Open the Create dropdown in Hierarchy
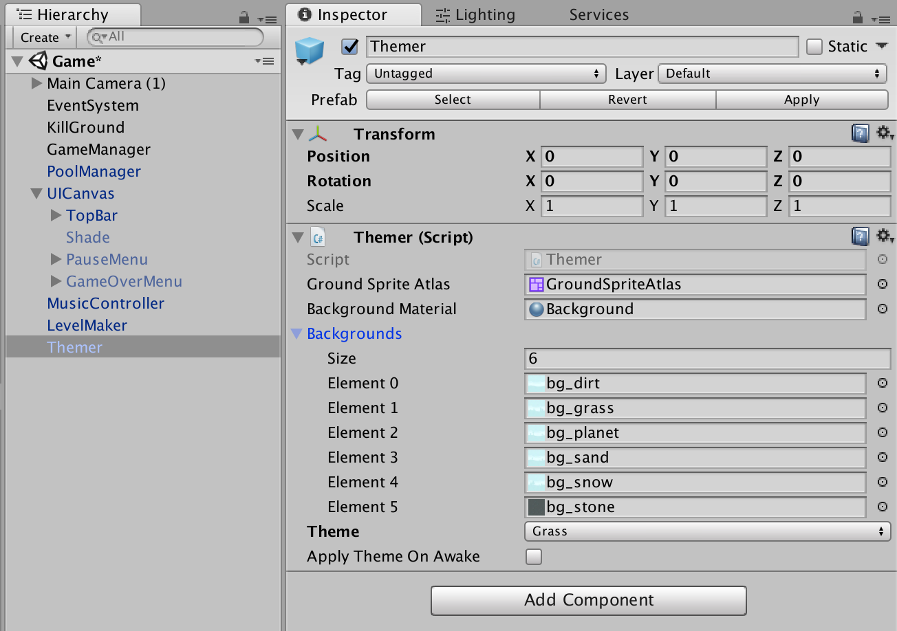 coord(45,37)
